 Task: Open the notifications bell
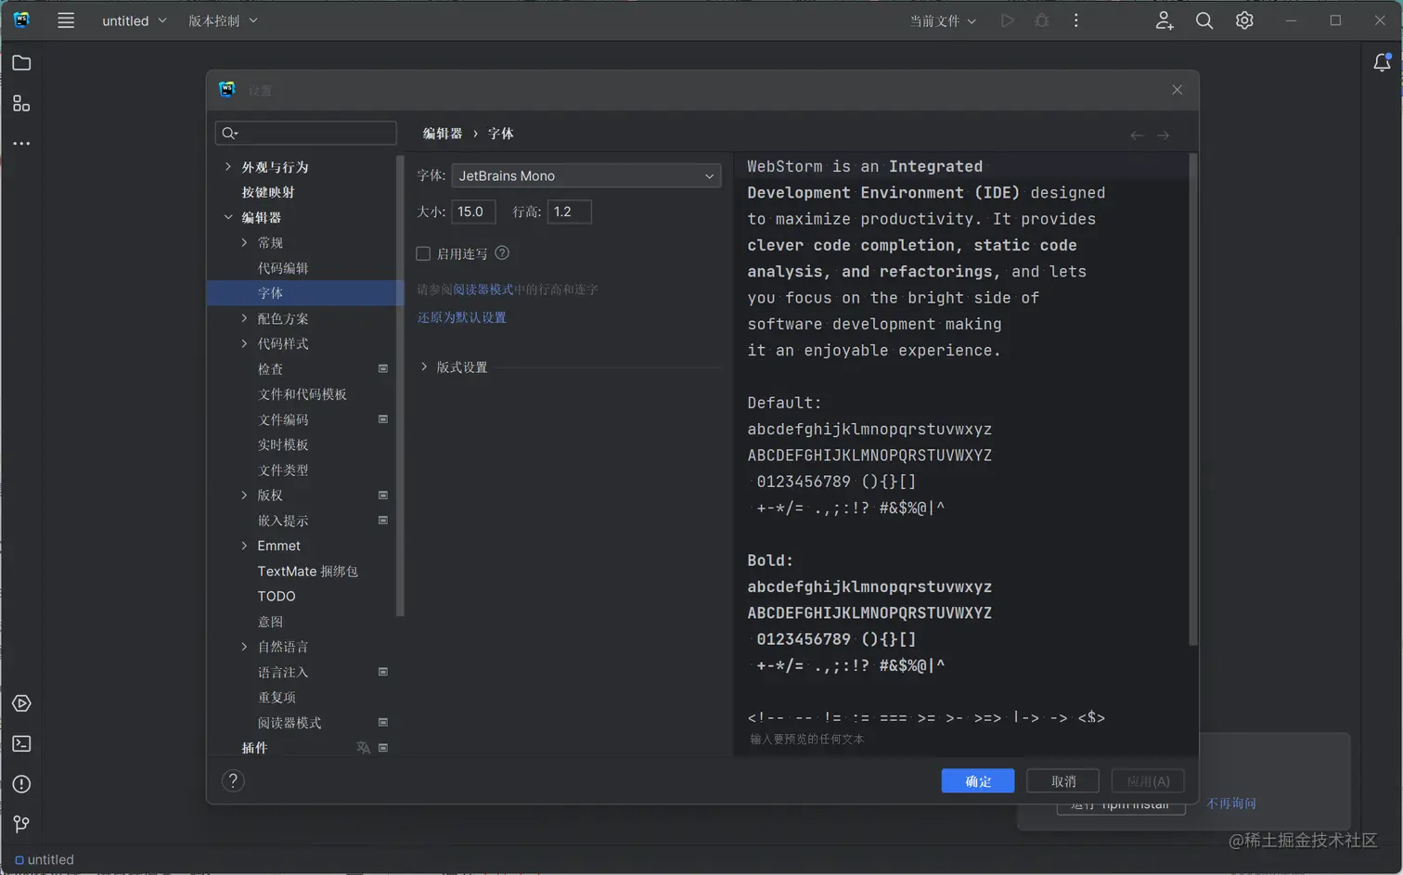click(1382, 61)
